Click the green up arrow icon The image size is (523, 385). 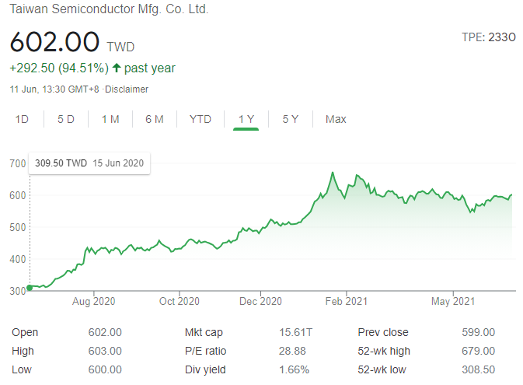click(x=116, y=68)
